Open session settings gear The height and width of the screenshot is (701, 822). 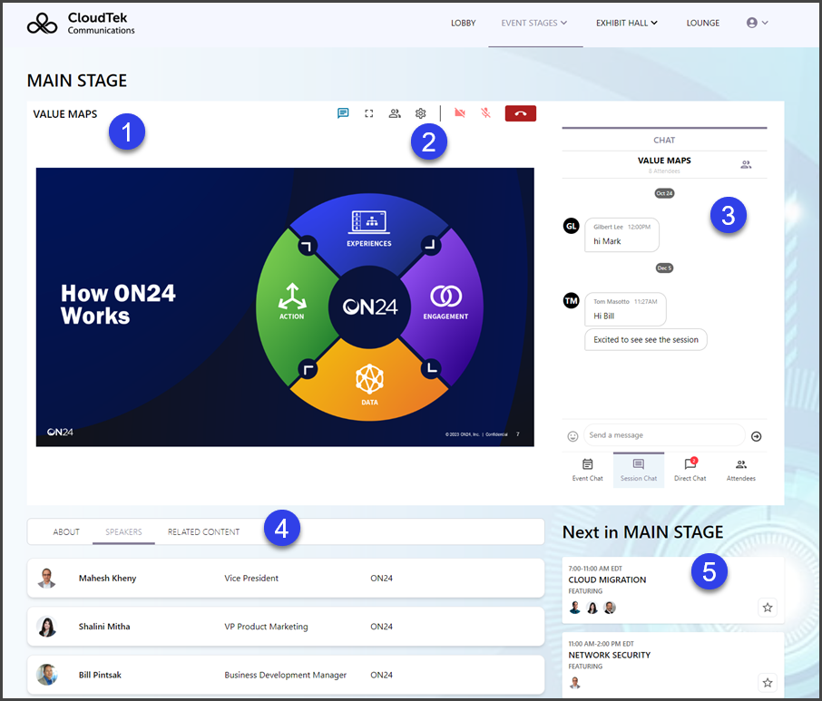(x=420, y=113)
